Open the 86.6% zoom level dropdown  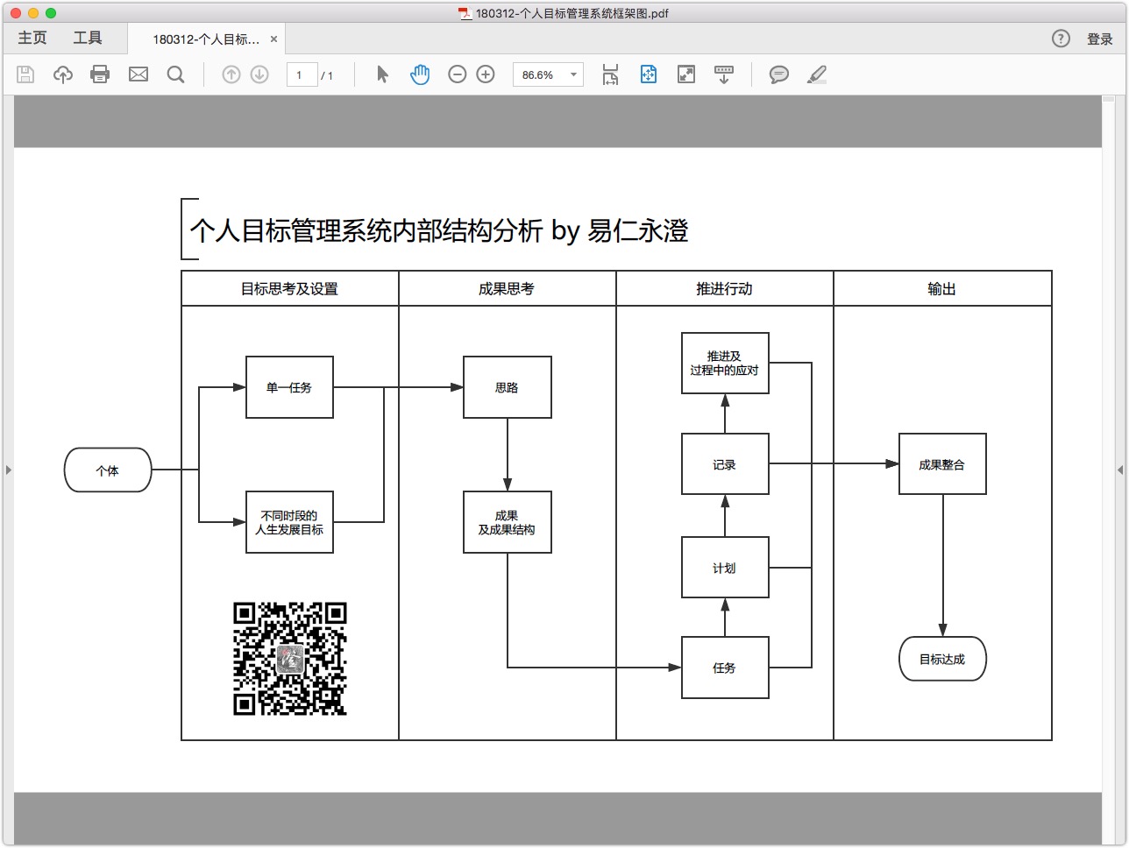[548, 74]
